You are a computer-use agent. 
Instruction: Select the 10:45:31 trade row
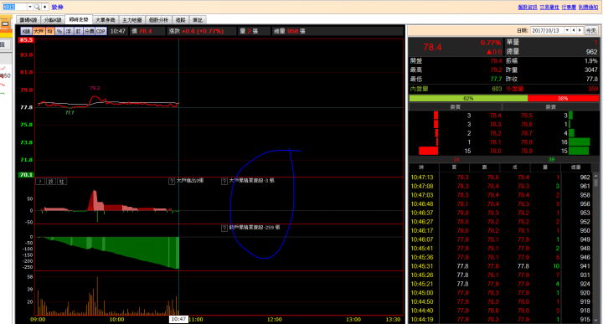point(500,266)
